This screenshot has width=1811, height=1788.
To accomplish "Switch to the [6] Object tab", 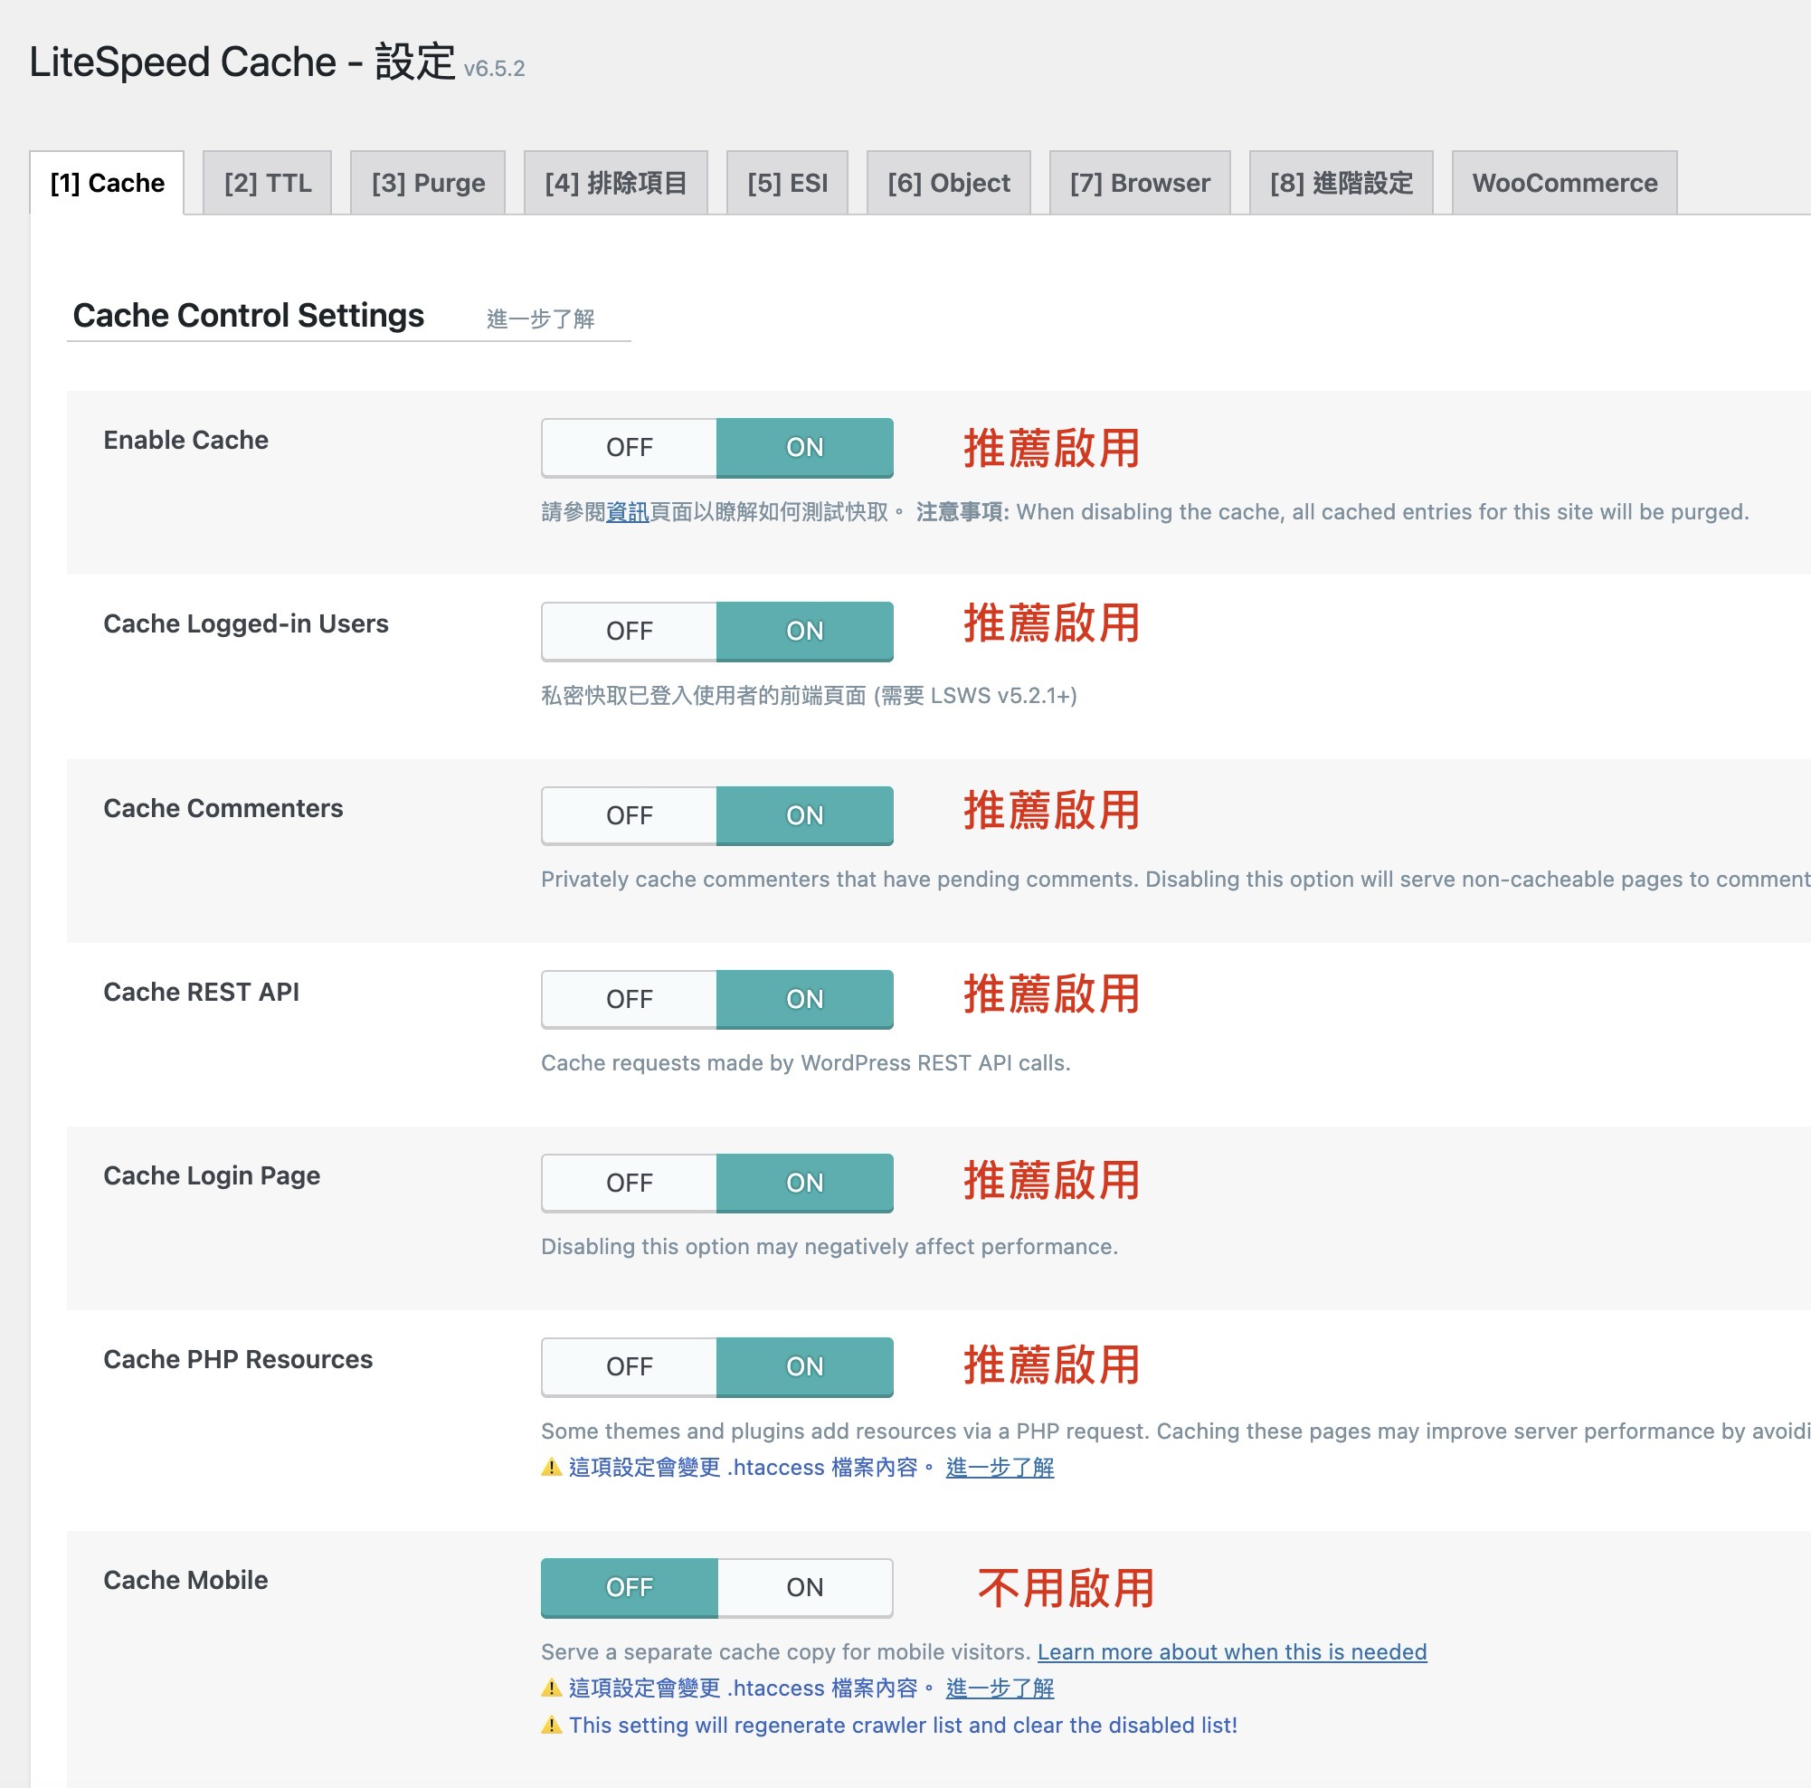I will [x=948, y=183].
